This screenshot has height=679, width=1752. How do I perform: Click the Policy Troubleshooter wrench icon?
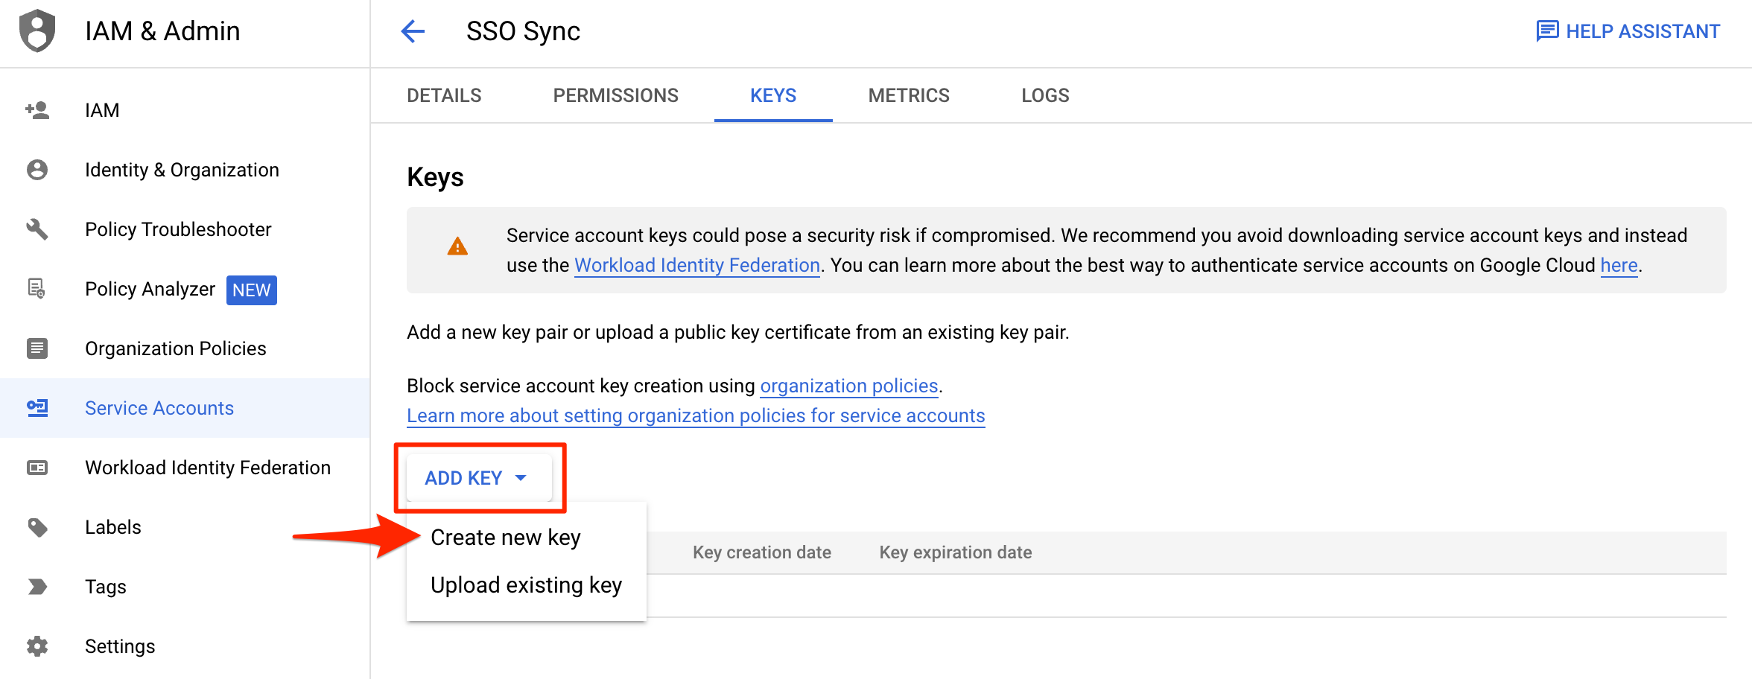37,229
